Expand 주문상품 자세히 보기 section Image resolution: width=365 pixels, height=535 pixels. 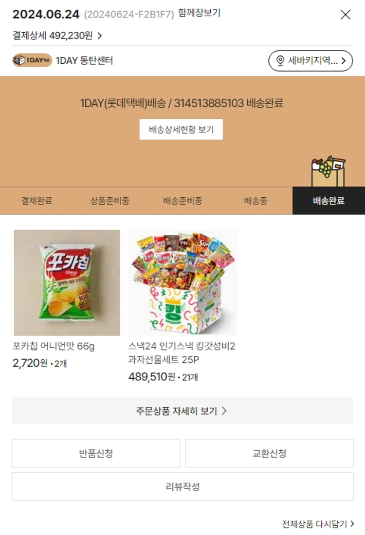182,411
